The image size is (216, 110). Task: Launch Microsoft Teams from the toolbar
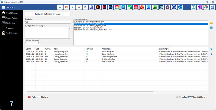92,7
